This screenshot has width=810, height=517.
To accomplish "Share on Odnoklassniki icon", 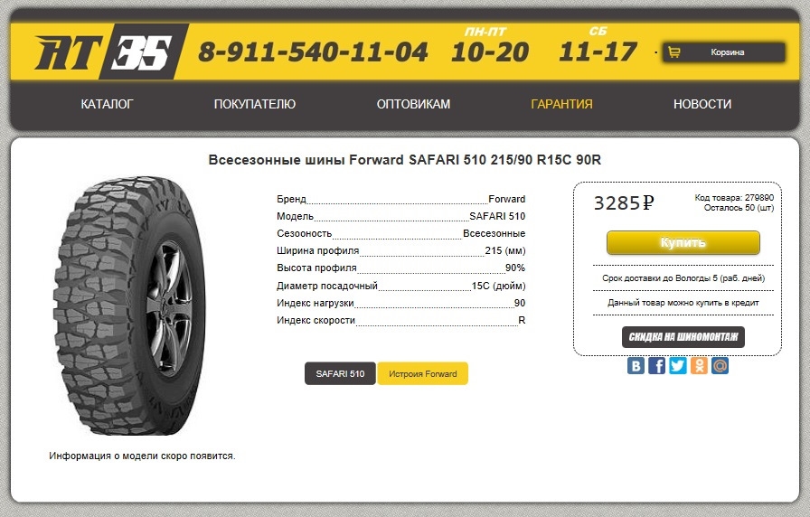I will point(699,366).
